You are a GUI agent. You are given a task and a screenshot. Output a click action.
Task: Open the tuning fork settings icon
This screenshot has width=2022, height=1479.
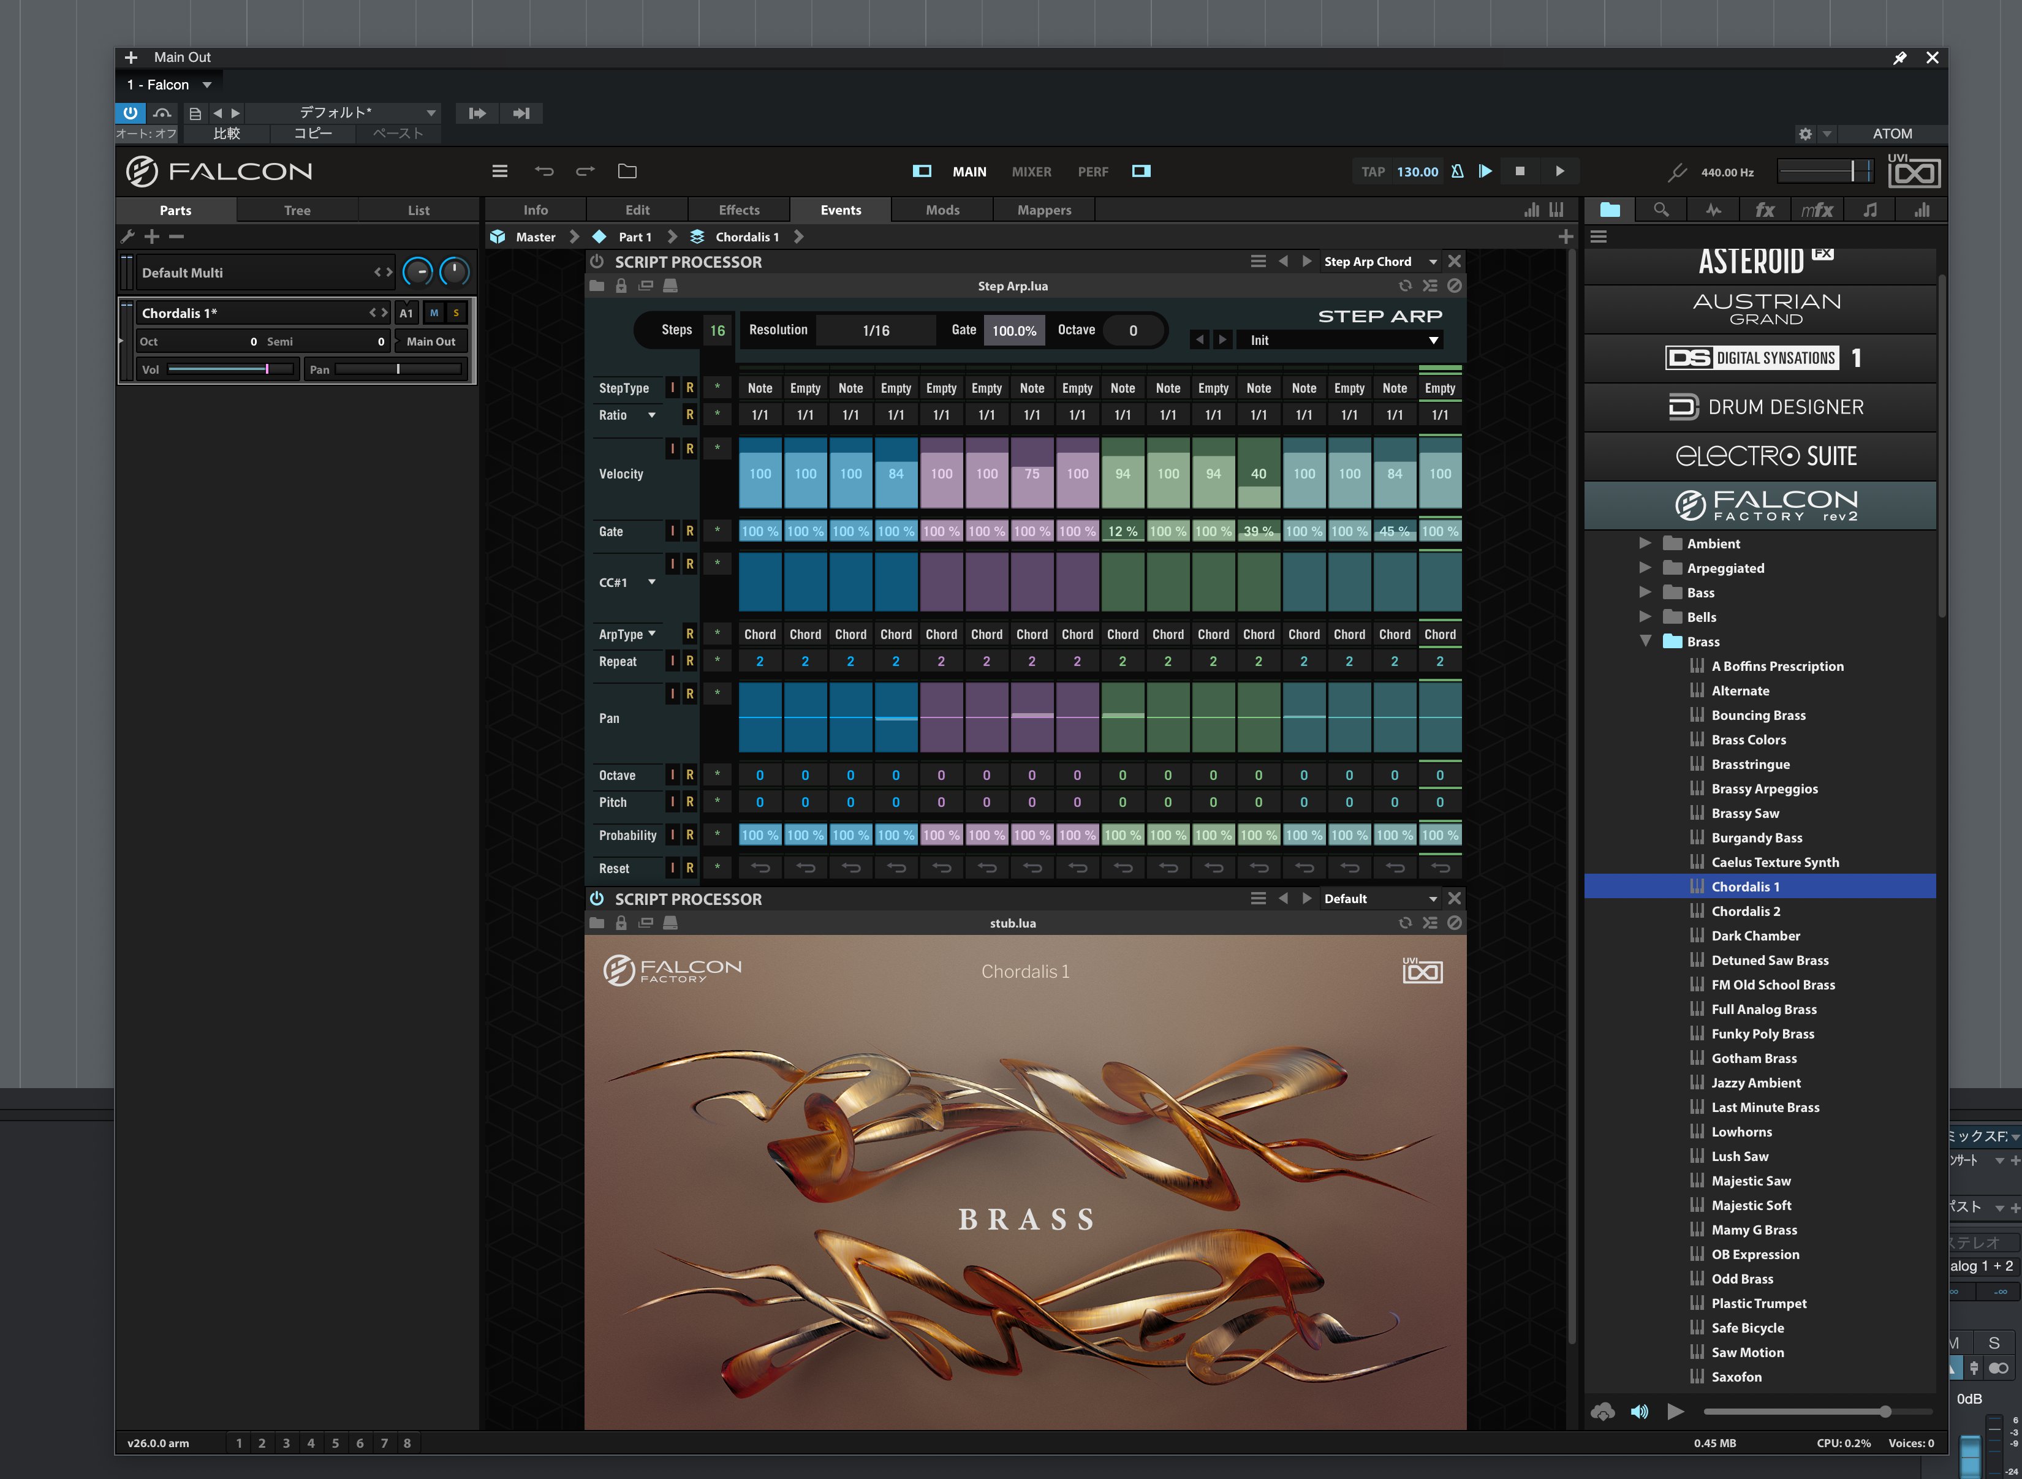tap(1676, 172)
